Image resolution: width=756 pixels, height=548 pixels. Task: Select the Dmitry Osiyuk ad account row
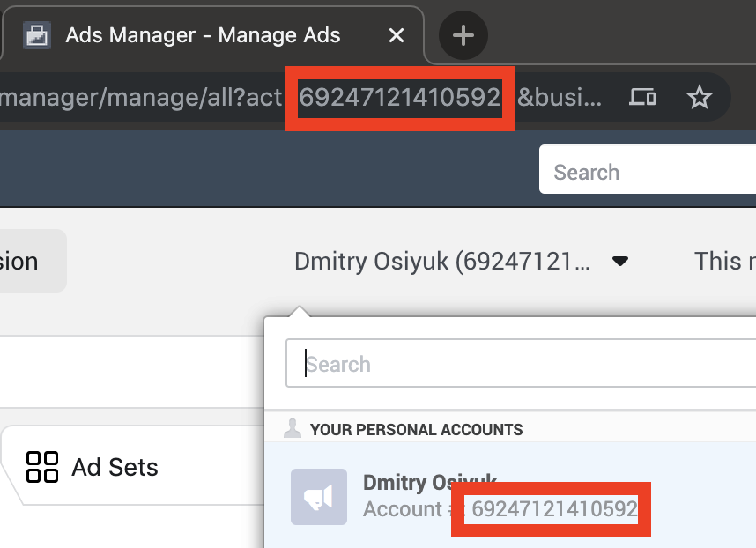(510, 494)
